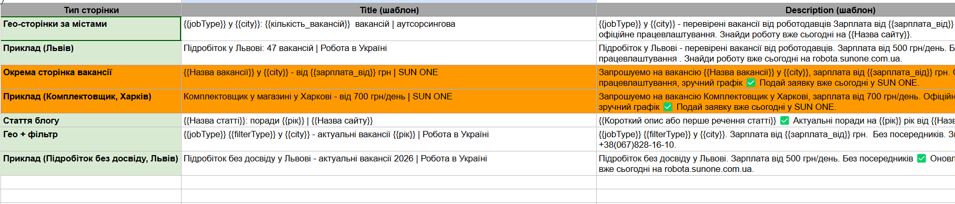Screen dimensions: 955x204
Task: Select the 'Description (шаблон)' header cell
Action: click(x=776, y=10)
